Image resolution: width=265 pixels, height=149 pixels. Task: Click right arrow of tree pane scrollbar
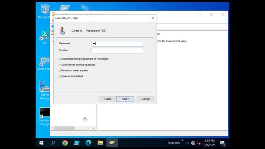(94, 128)
